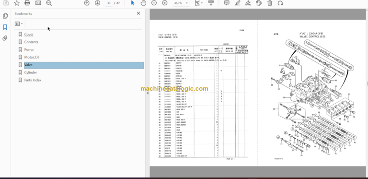
Task: Click the Bookmarks panel heading
Action: point(23,13)
